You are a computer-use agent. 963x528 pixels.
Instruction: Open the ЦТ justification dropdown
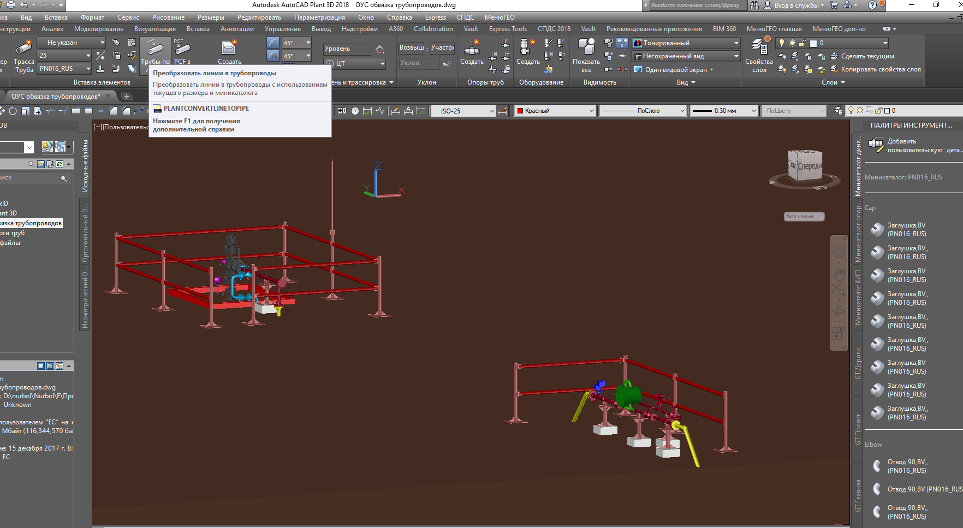coord(355,64)
